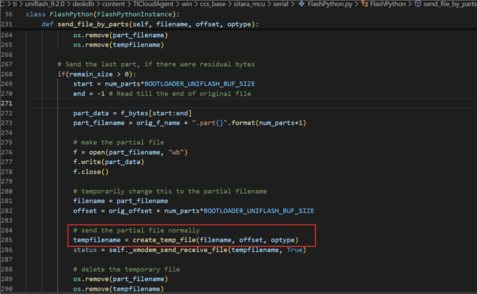Image resolution: width=477 pixels, height=294 pixels.
Task: Click 'create_temp_file' function call on line 285
Action: (164, 240)
